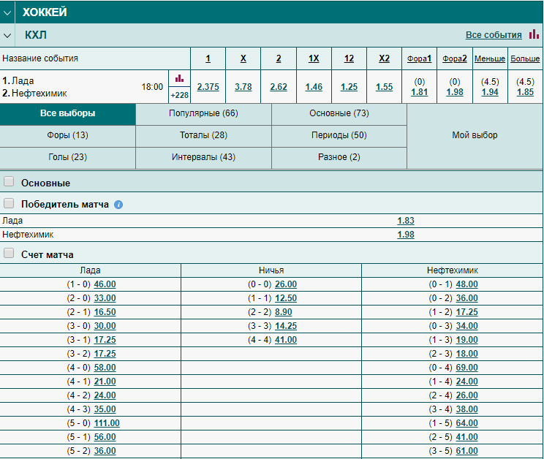Screen dimensions: 544x459
Task: Tick the Победитель матча checkbox
Action: 9,203
